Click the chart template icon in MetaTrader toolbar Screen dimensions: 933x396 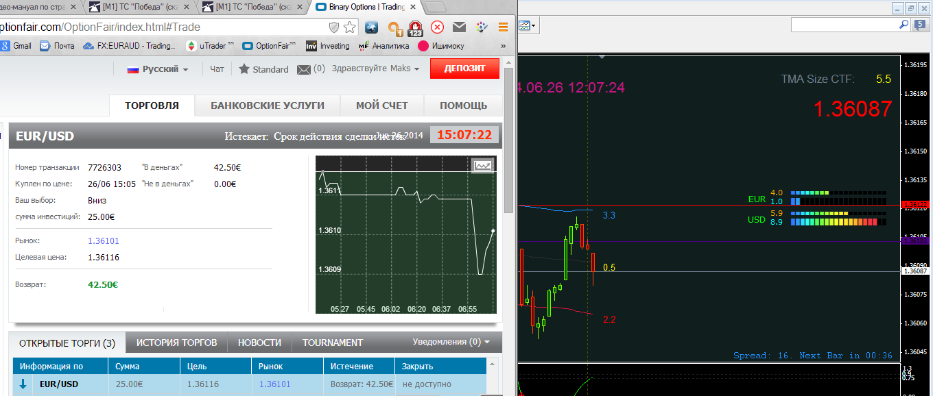pyautogui.click(x=524, y=25)
